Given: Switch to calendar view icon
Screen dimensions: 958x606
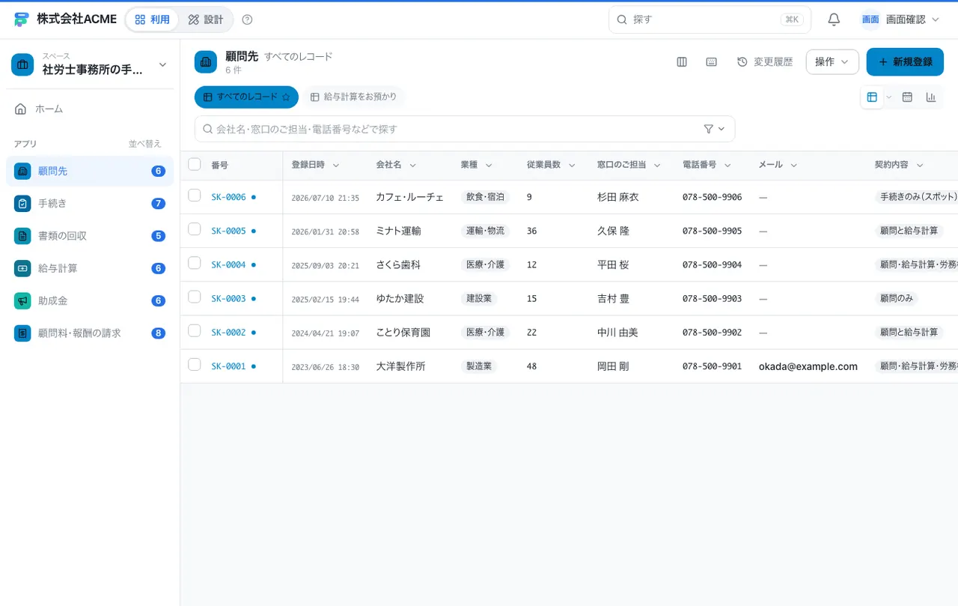Looking at the screenshot, I should (907, 97).
